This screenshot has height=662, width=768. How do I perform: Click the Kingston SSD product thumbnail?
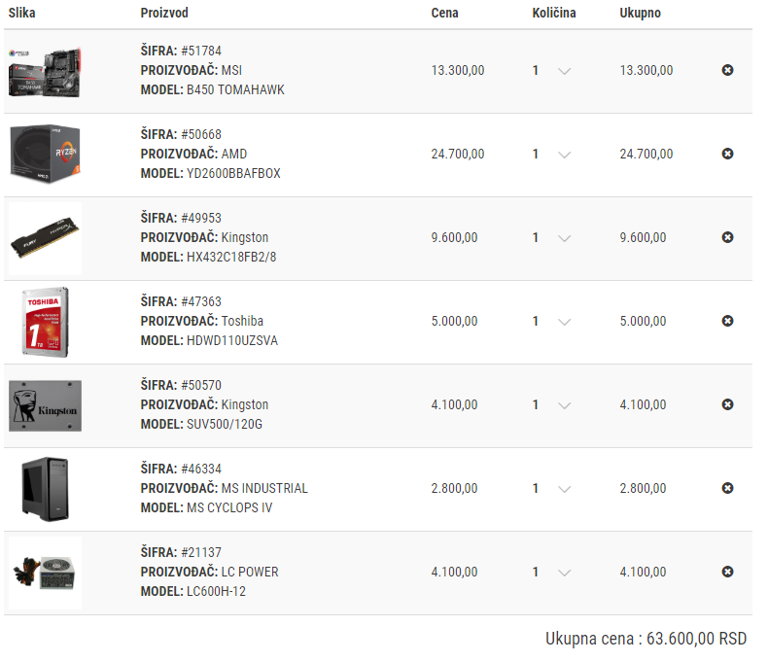click(x=45, y=405)
